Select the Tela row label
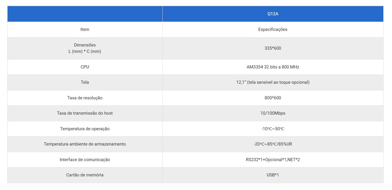Screen dimensions: 392x190 [85, 82]
